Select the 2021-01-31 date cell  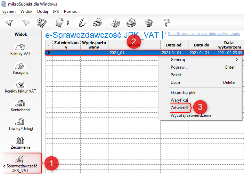[202, 53]
